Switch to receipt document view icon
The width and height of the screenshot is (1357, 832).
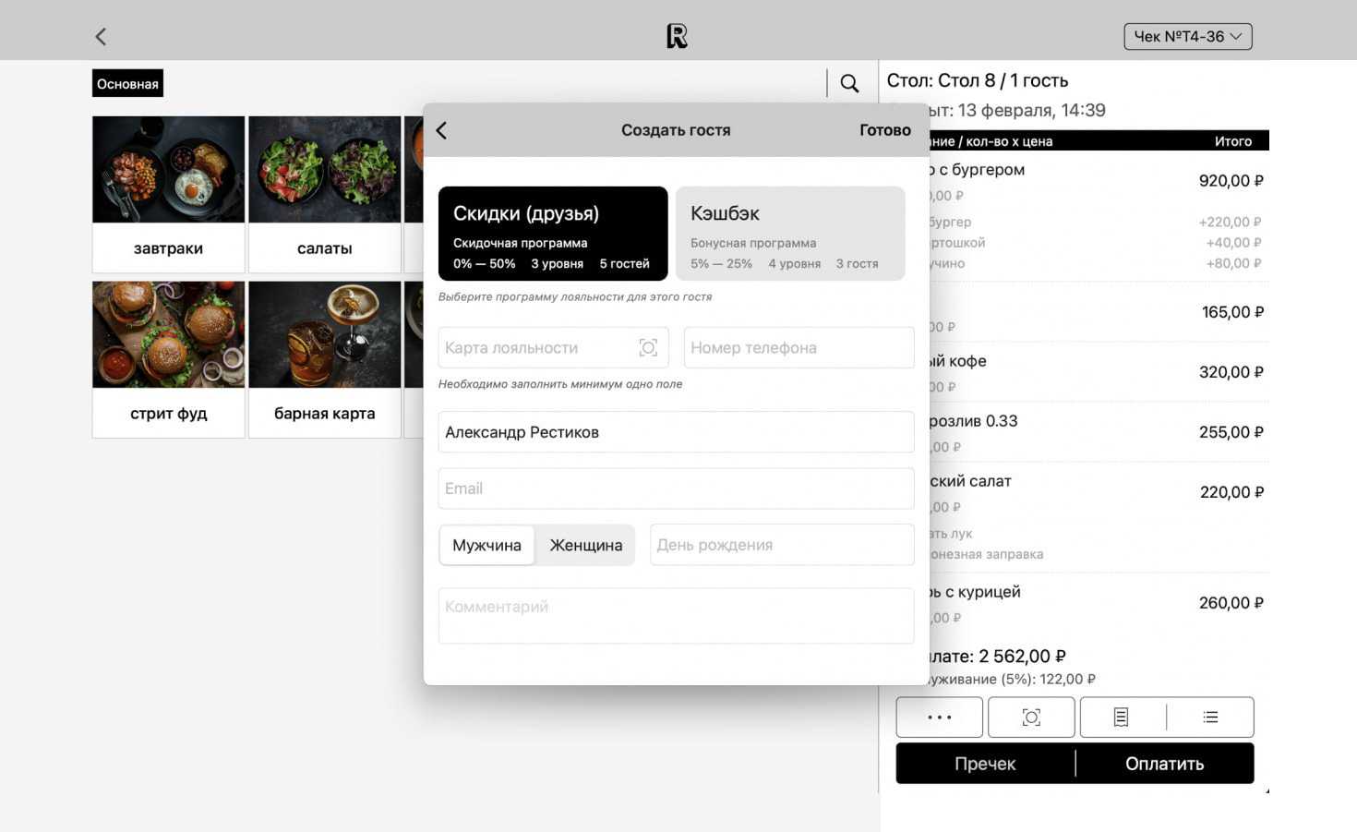[x=1121, y=717]
